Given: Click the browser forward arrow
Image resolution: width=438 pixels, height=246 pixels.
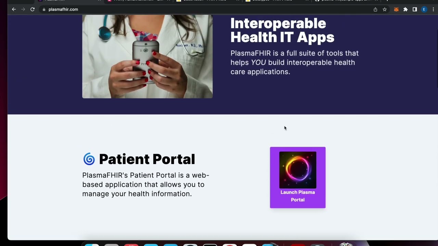Looking at the screenshot, I should (23, 10).
